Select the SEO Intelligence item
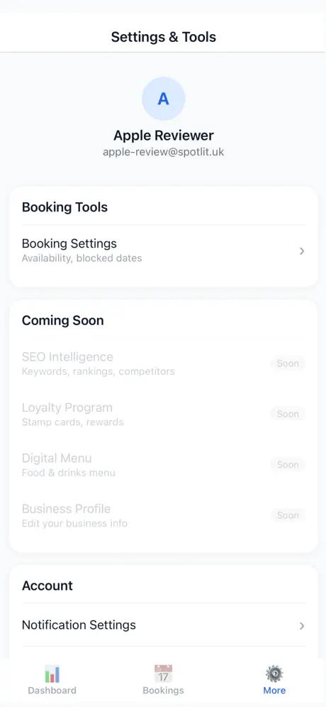This screenshot has height=707, width=326. coord(164,364)
